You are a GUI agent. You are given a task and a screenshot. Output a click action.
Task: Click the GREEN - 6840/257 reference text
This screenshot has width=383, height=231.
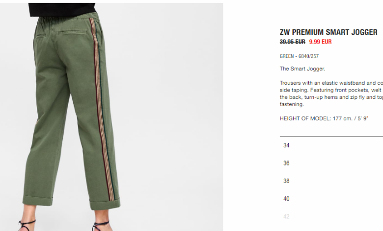pyautogui.click(x=299, y=56)
